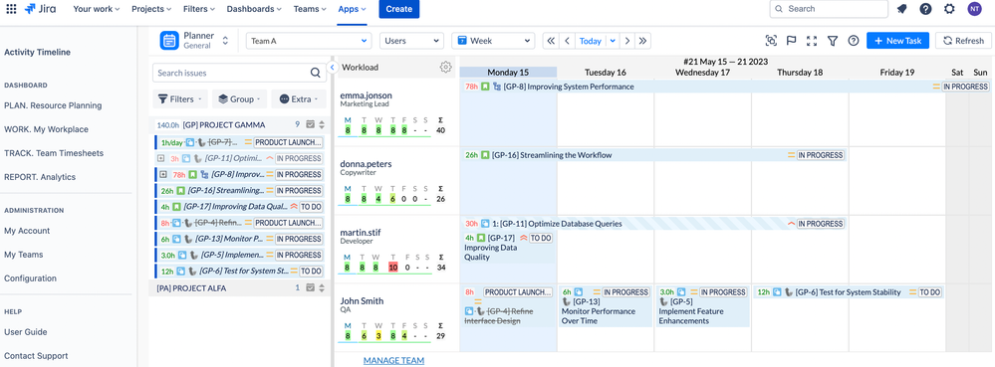The width and height of the screenshot is (995, 367).
Task: Open Contact Support in sidebar
Action: [36, 356]
